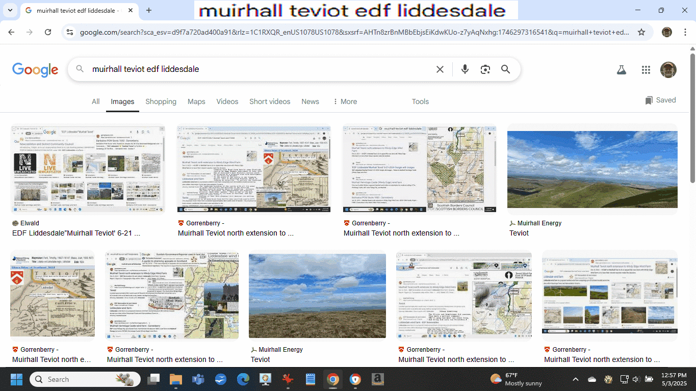Viewport: 696px width, 391px height.
Task: Clear the search box with the X icon
Action: [440, 69]
